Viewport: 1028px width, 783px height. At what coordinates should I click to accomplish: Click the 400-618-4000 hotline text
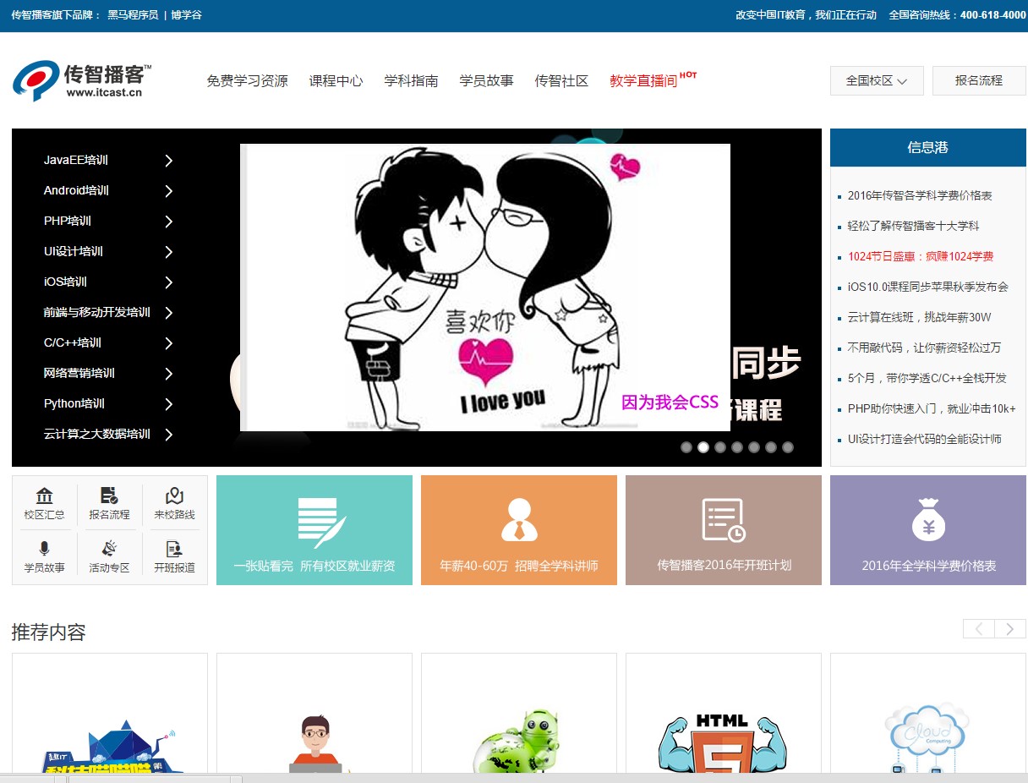point(992,15)
